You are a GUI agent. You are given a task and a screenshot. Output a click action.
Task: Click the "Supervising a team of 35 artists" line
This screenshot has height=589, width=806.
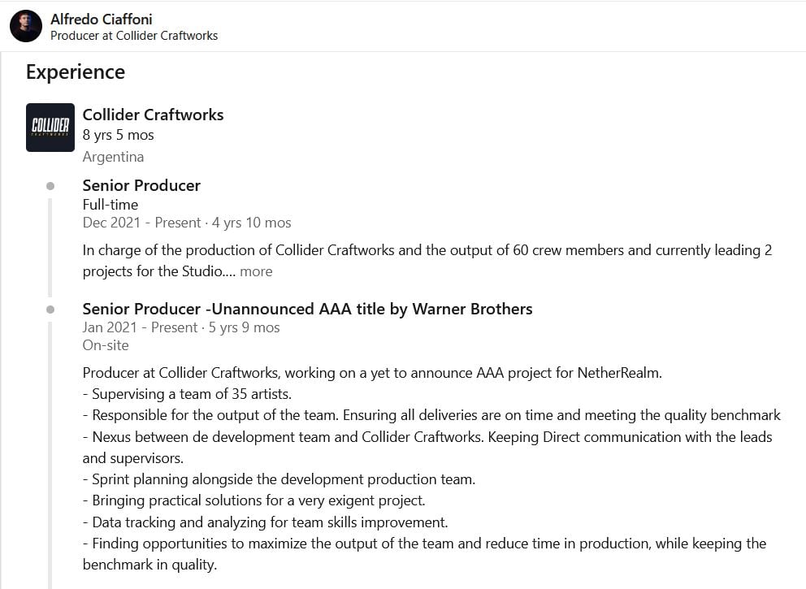pyautogui.click(x=187, y=394)
